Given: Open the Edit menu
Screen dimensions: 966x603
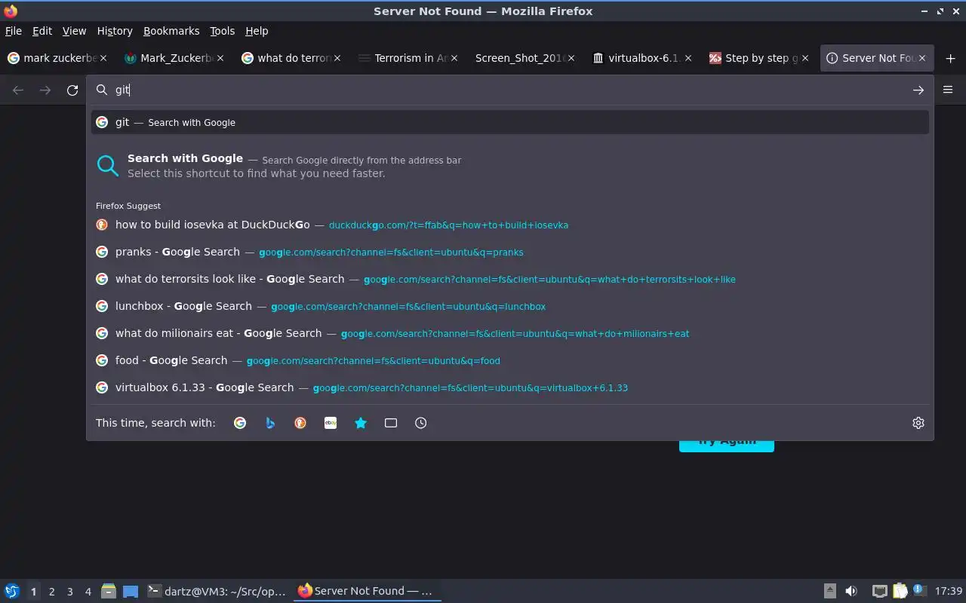Looking at the screenshot, I should click(x=42, y=31).
